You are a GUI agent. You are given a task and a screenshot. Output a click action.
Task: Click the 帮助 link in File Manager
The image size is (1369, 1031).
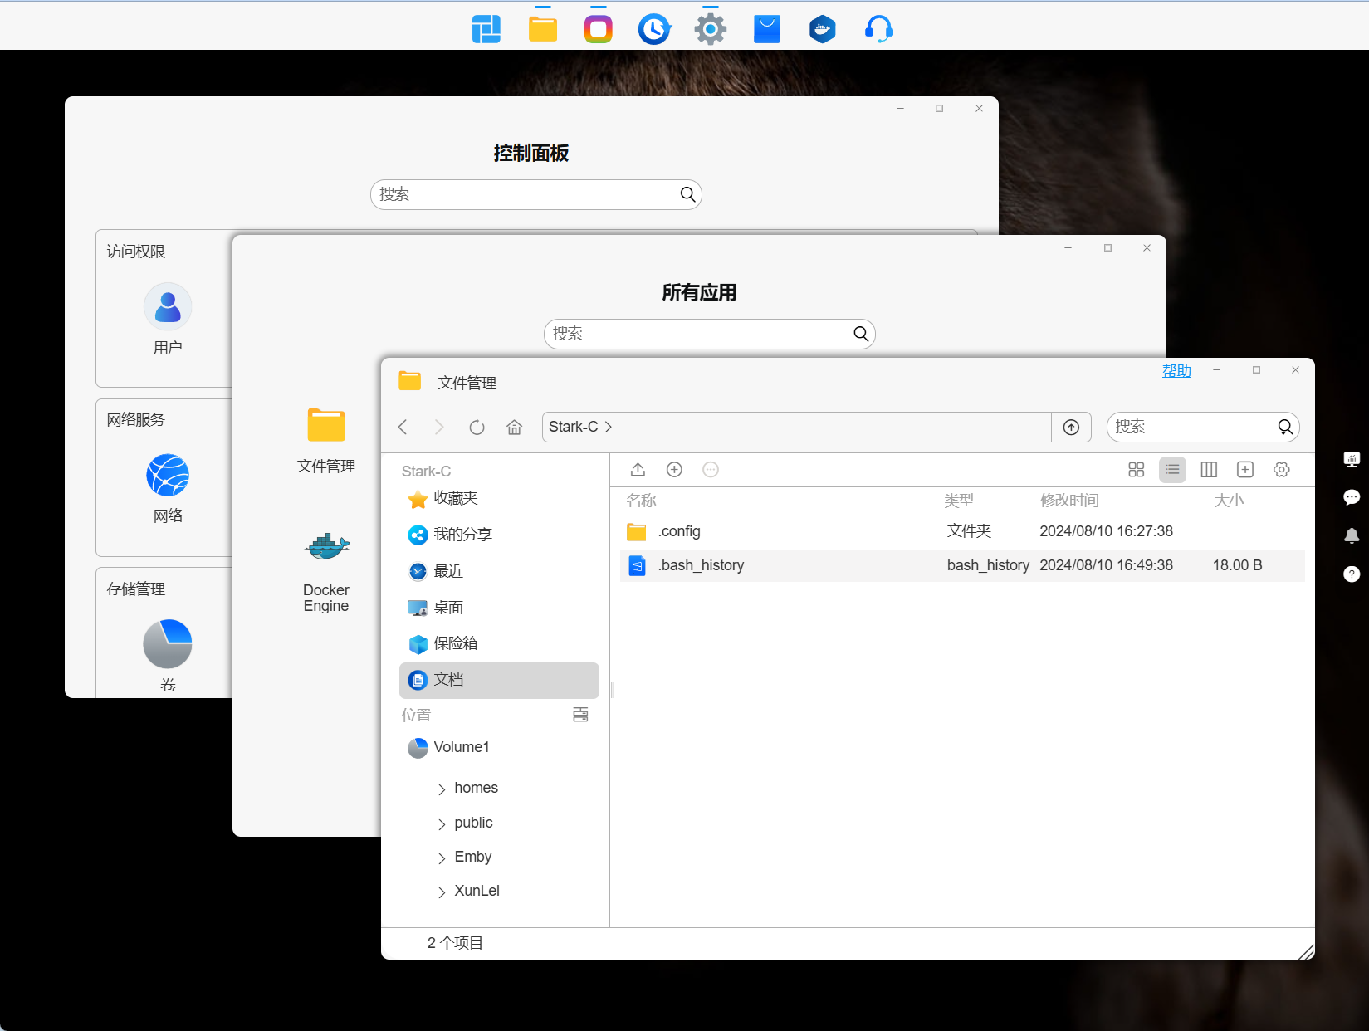[1176, 371]
